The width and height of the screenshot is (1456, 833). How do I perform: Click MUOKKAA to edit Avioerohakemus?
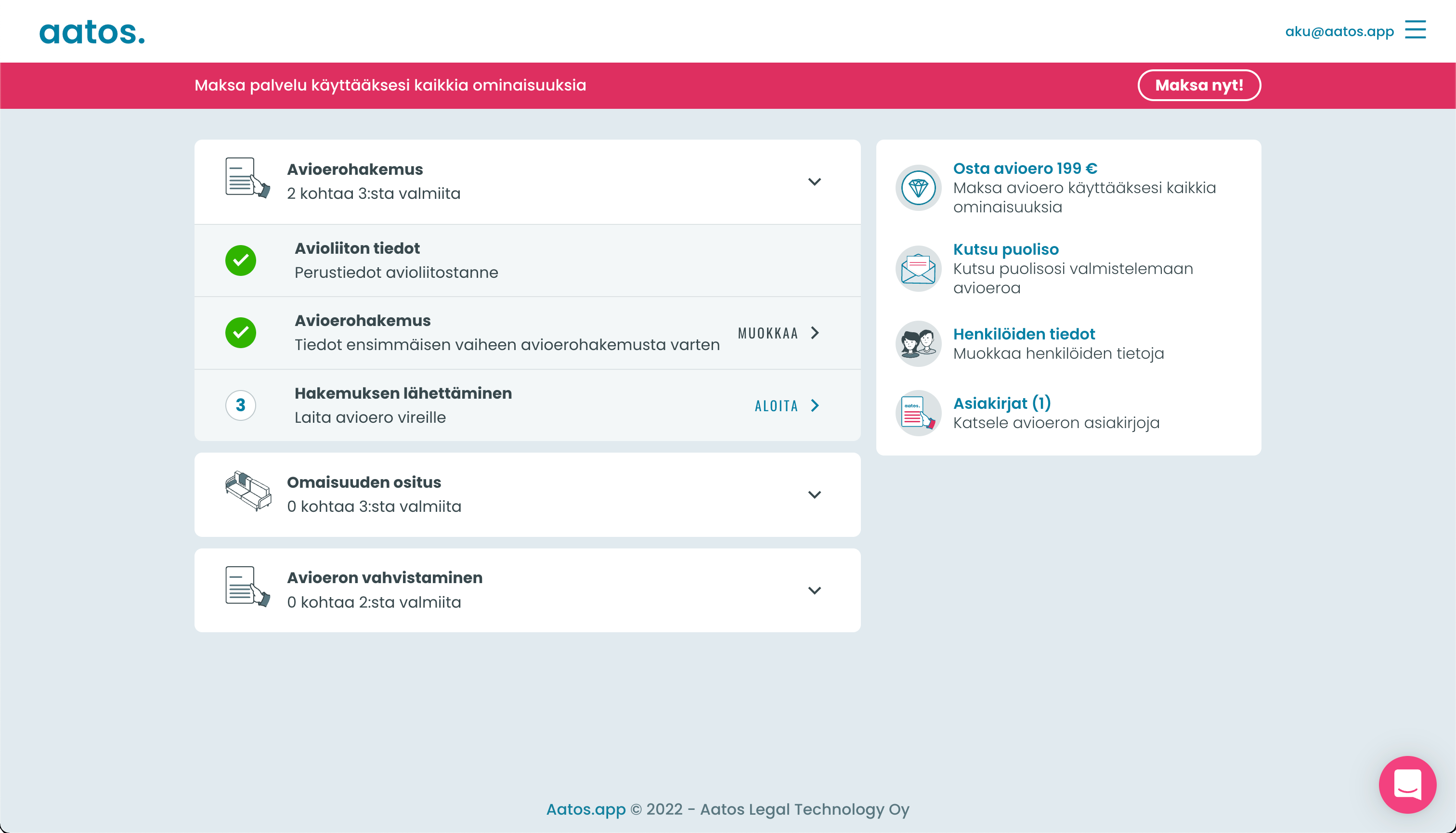coord(768,333)
